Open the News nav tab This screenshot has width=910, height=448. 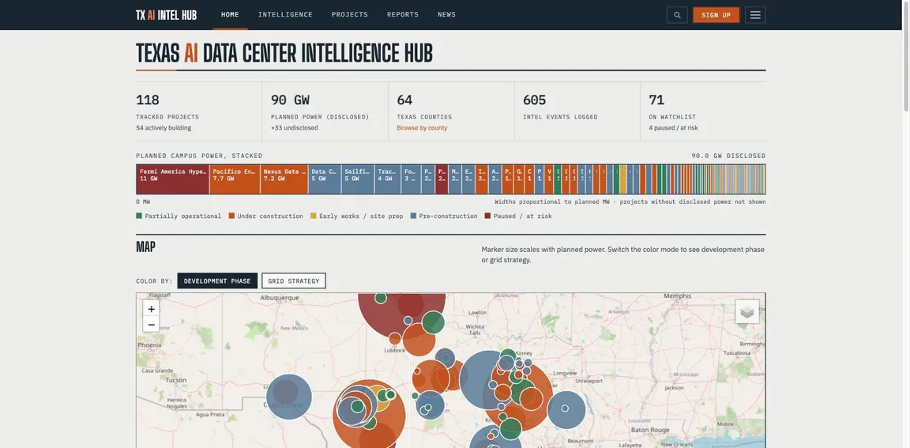pyautogui.click(x=446, y=14)
